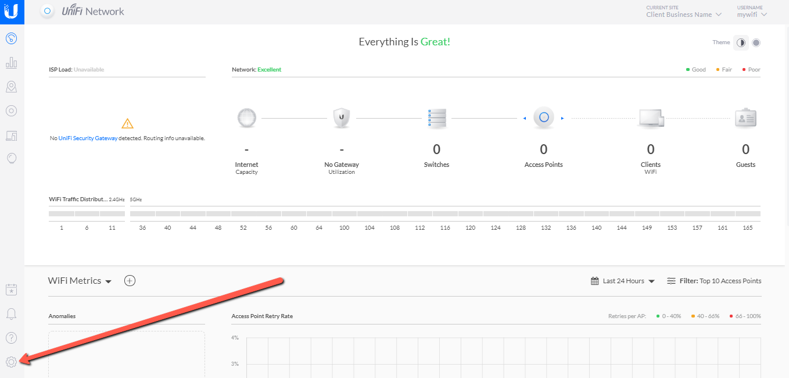Click the Fair legend entry
This screenshot has width=789, height=378.
pyautogui.click(x=724, y=70)
